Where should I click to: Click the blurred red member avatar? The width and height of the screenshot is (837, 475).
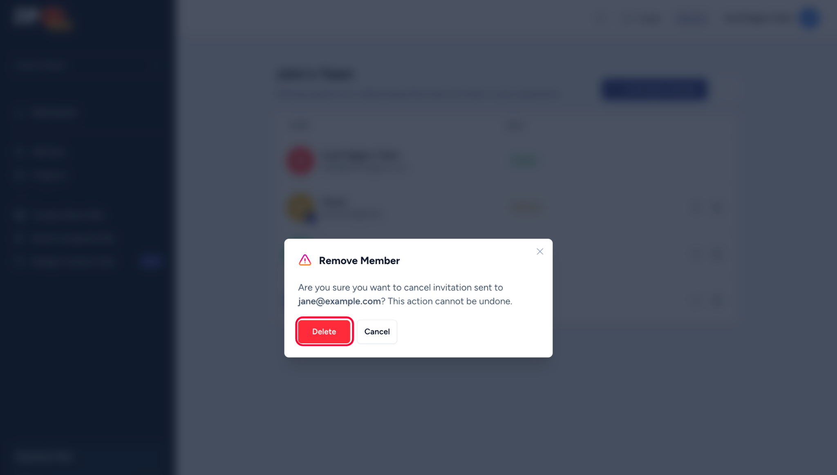point(300,161)
